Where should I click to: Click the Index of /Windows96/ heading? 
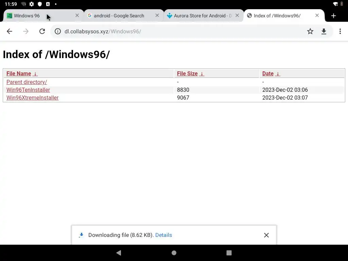click(56, 54)
